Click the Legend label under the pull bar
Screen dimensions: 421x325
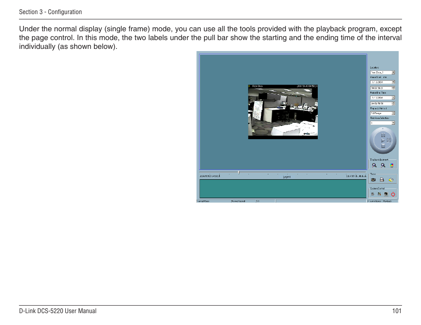click(x=287, y=177)
